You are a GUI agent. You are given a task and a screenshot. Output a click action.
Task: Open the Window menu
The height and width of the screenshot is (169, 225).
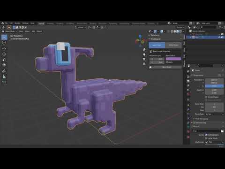[25, 23]
